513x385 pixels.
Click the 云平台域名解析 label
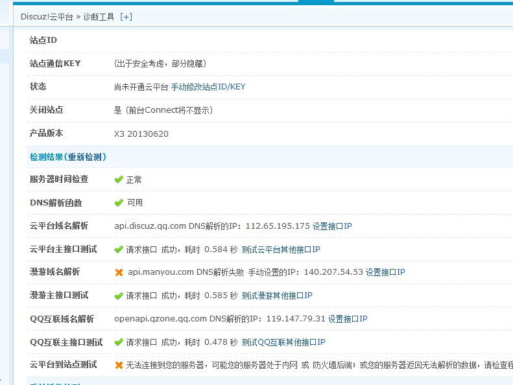coord(59,226)
